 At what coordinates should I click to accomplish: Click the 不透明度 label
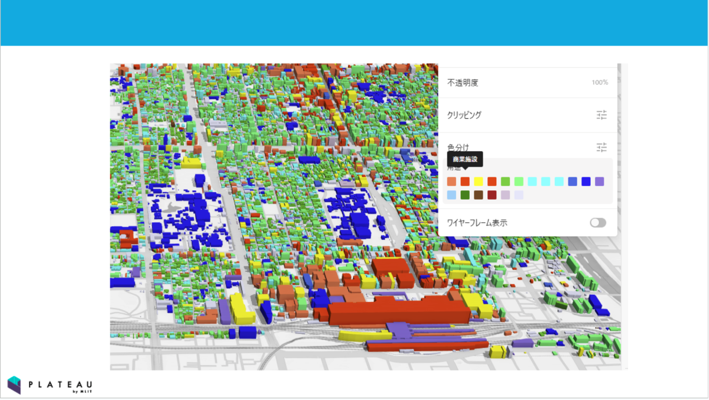pos(463,83)
